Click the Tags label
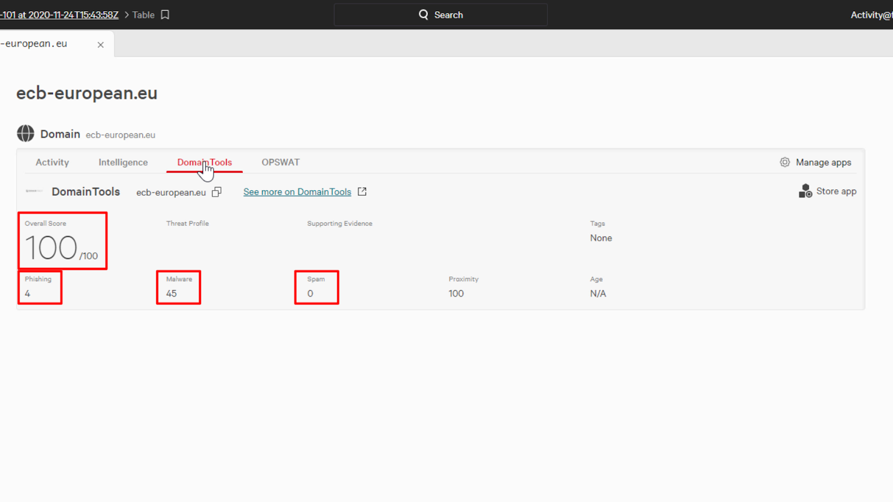893x502 pixels. (x=597, y=224)
